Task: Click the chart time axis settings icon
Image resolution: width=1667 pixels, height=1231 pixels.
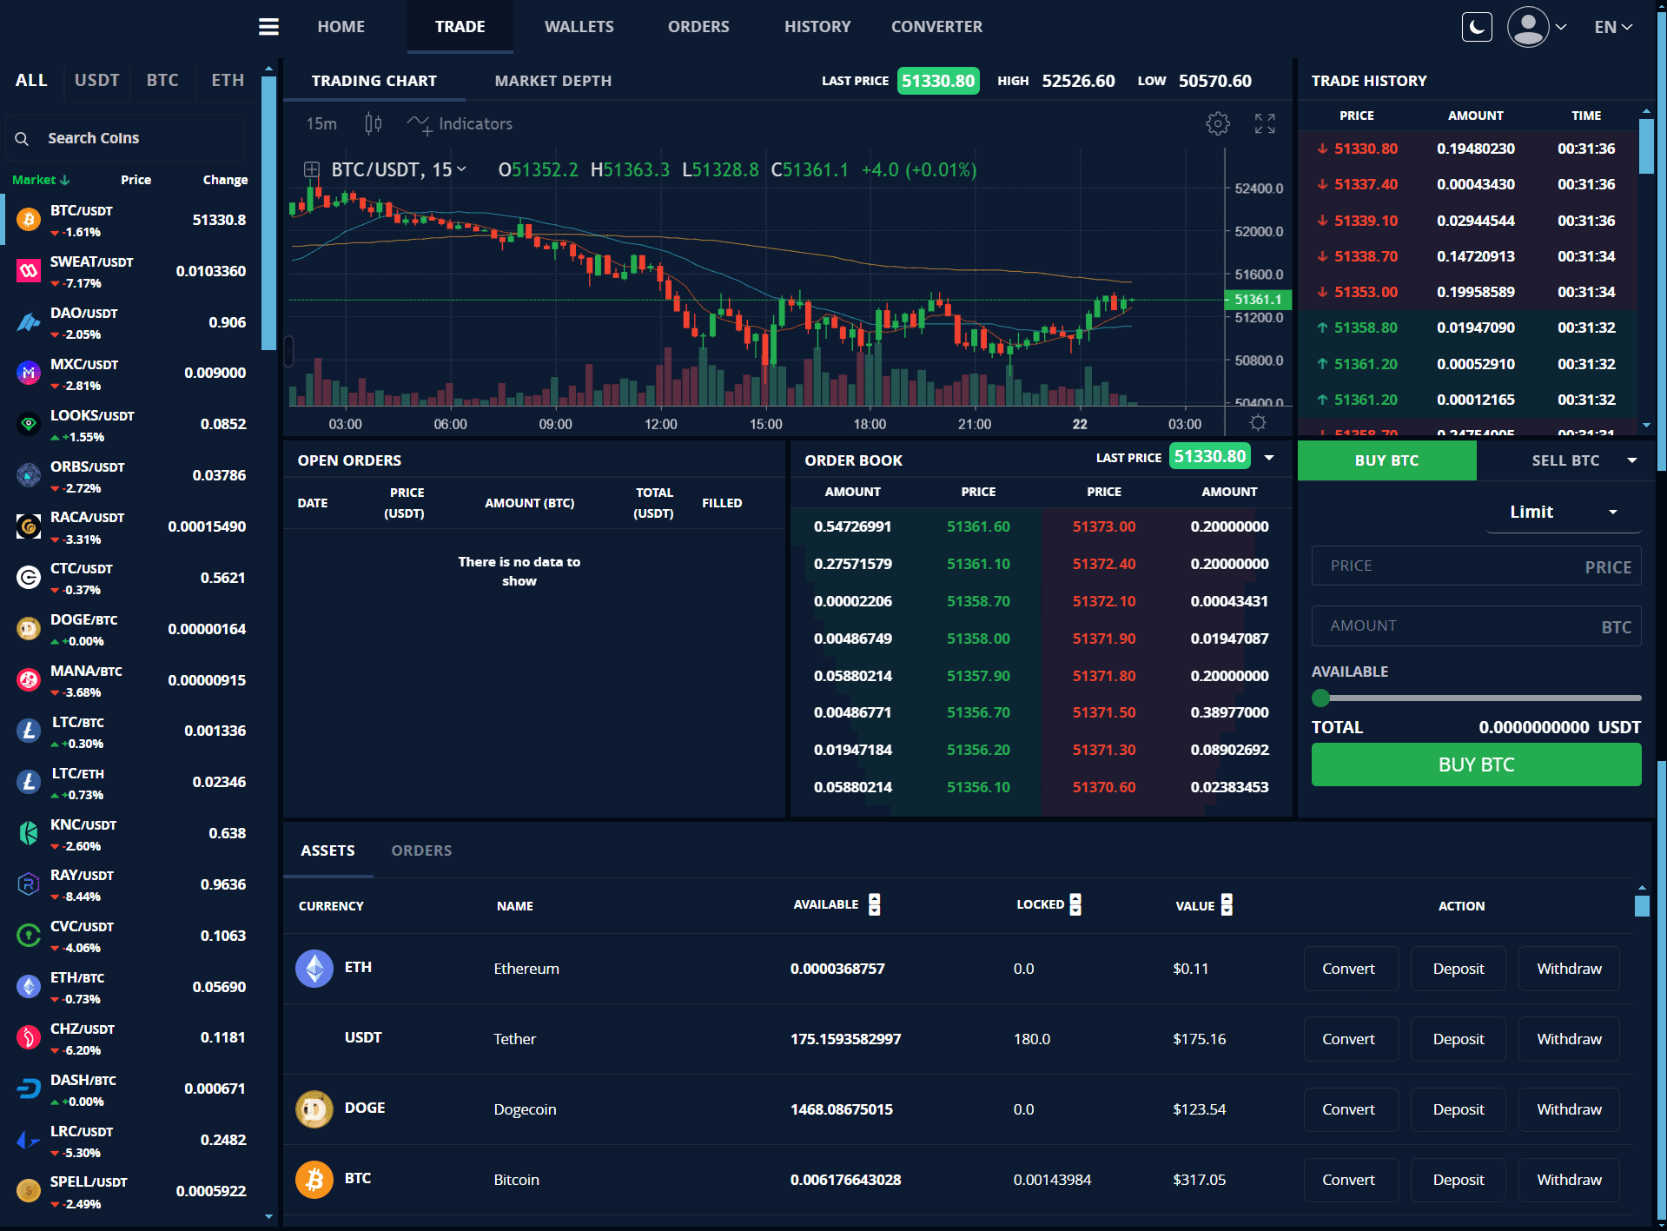Action: click(1257, 423)
